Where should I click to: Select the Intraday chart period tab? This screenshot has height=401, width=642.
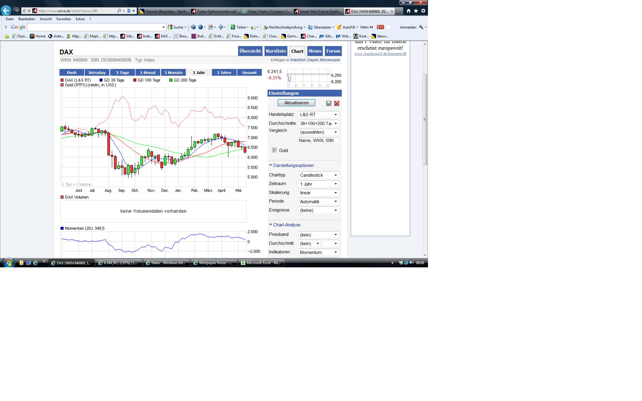click(x=97, y=72)
